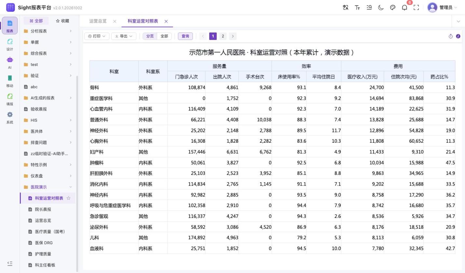The width and height of the screenshot is (465, 273).
Task: Select the 全部 tab in report tree
Action: click(x=36, y=21)
